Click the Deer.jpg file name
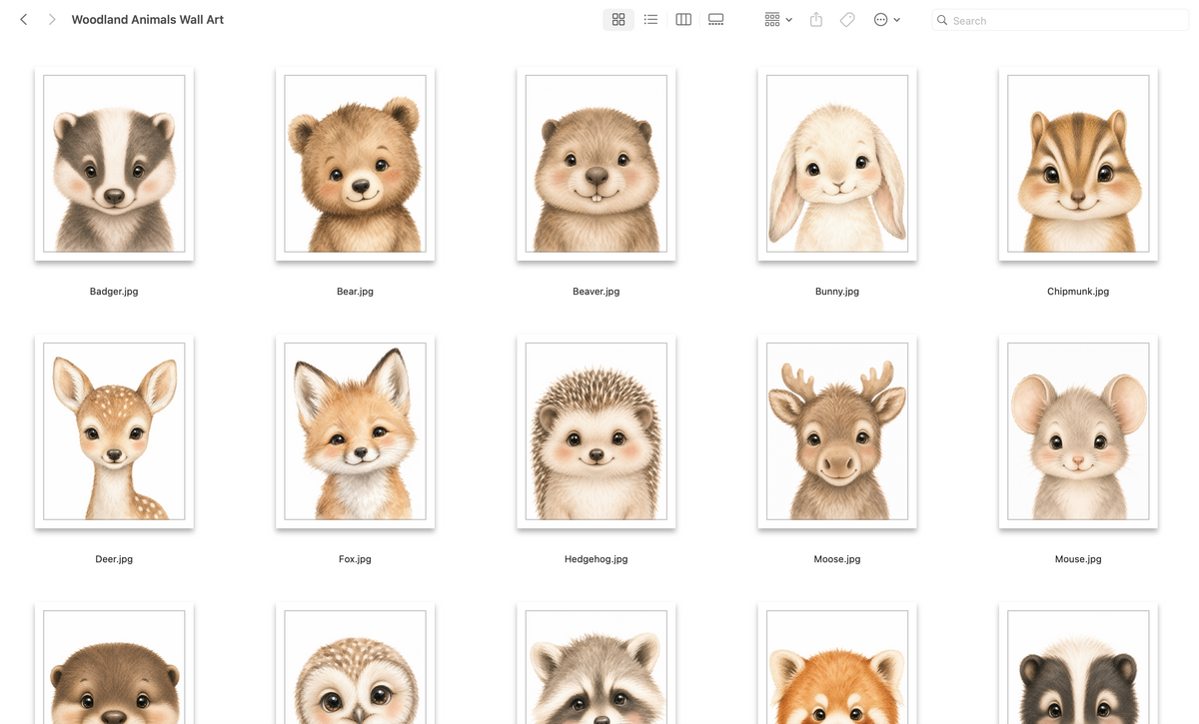This screenshot has height=724, width=1199. point(114,559)
